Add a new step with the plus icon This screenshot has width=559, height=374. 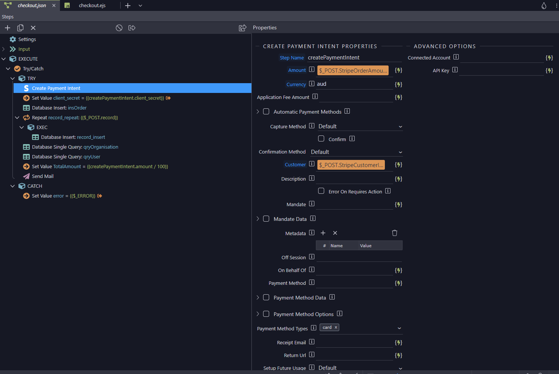pyautogui.click(x=7, y=27)
